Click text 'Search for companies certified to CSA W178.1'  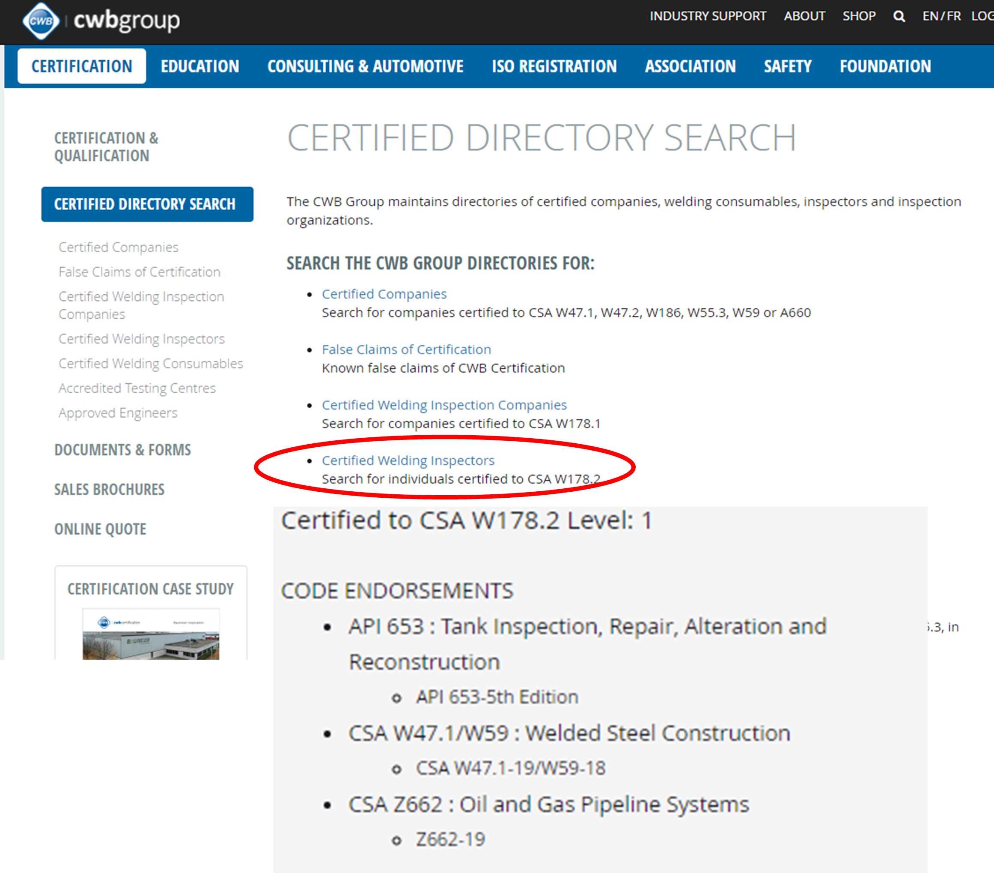point(461,423)
